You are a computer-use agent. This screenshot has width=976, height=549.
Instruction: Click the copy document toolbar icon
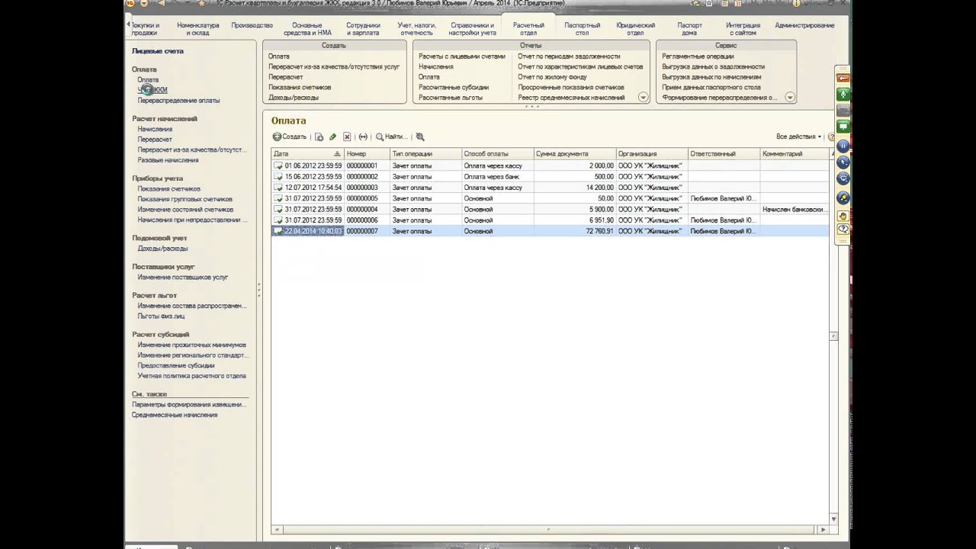pos(319,136)
